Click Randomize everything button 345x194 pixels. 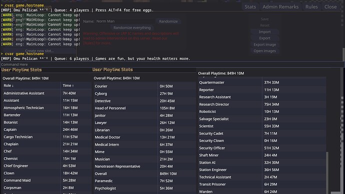(132, 27)
